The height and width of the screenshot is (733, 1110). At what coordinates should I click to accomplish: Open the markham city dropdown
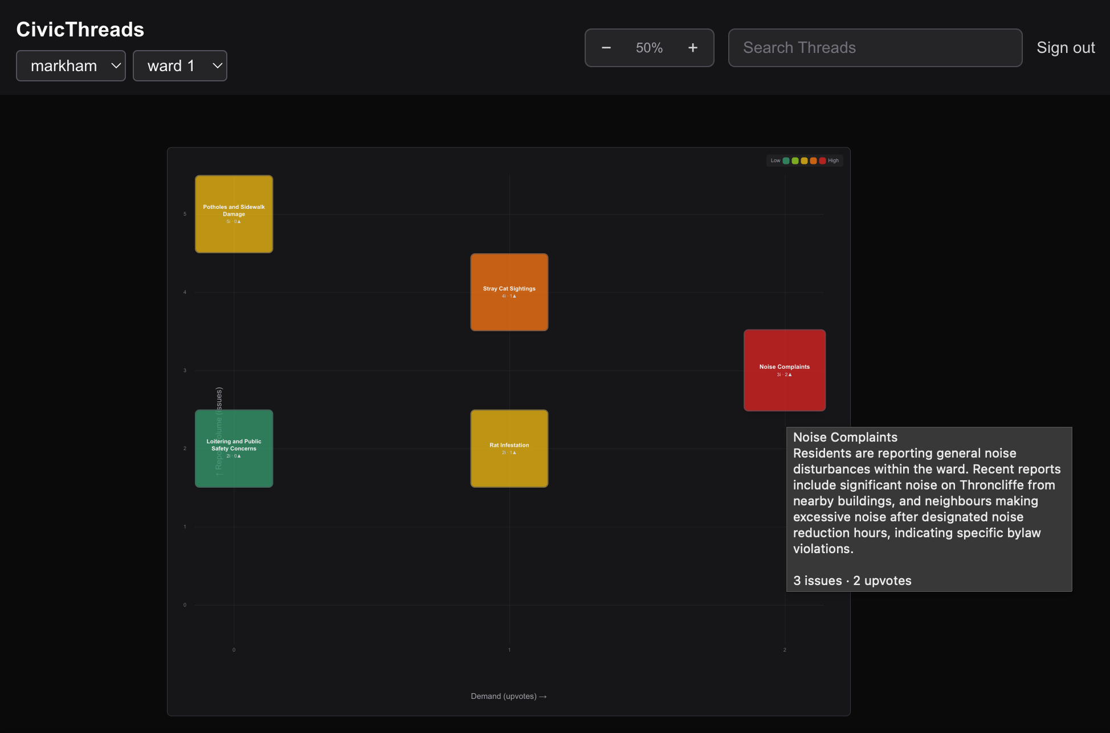(x=71, y=66)
